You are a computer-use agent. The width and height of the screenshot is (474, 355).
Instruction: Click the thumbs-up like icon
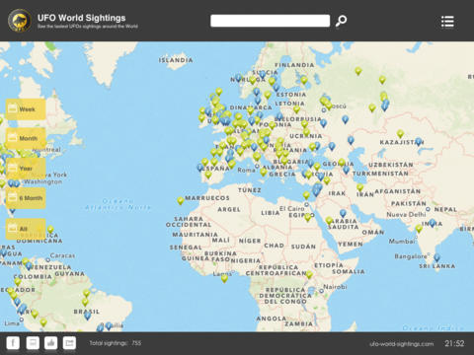[x=50, y=343]
